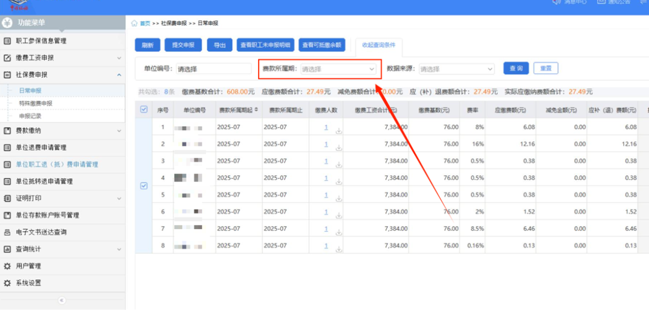Uncheck the merged row checkbox in table body
The height and width of the screenshot is (310, 649).
pos(144,186)
